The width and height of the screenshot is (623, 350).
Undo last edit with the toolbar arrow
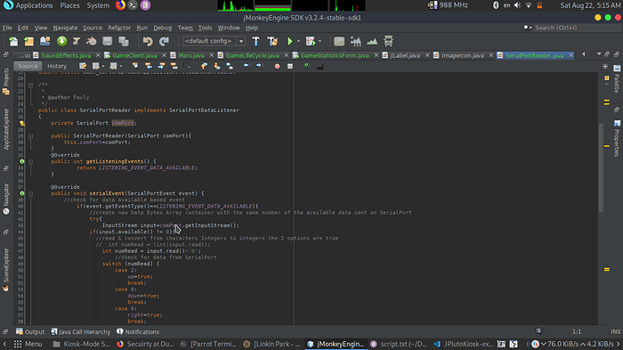tap(148, 41)
